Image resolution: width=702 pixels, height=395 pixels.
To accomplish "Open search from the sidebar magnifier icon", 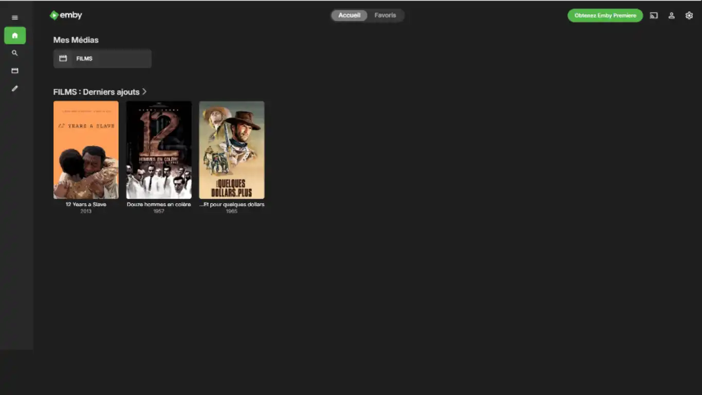I will click(x=15, y=53).
